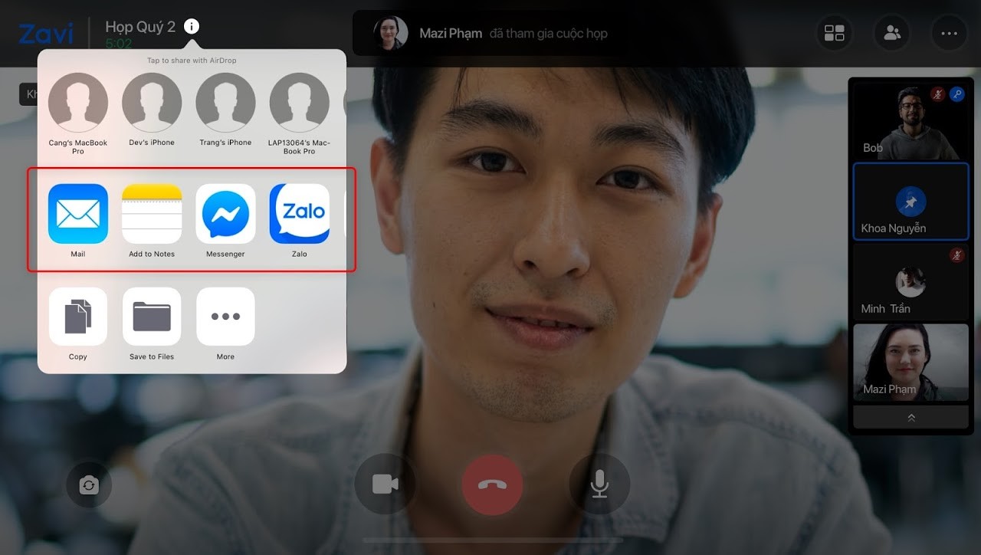981x555 pixels.
Task: Open the participants list
Action: (892, 33)
